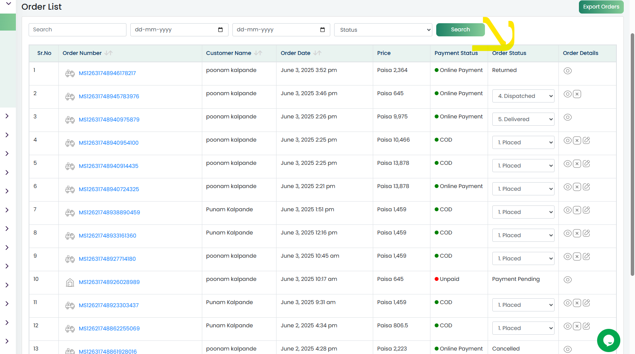Edit order MS12621748938890459 with pencil icon
Viewport: 635px width, 354px height.
coord(586,210)
